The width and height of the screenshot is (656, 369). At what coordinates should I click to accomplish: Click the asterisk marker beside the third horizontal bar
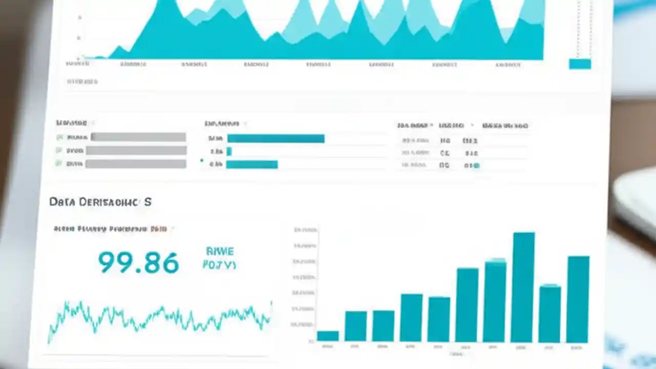pos(202,160)
